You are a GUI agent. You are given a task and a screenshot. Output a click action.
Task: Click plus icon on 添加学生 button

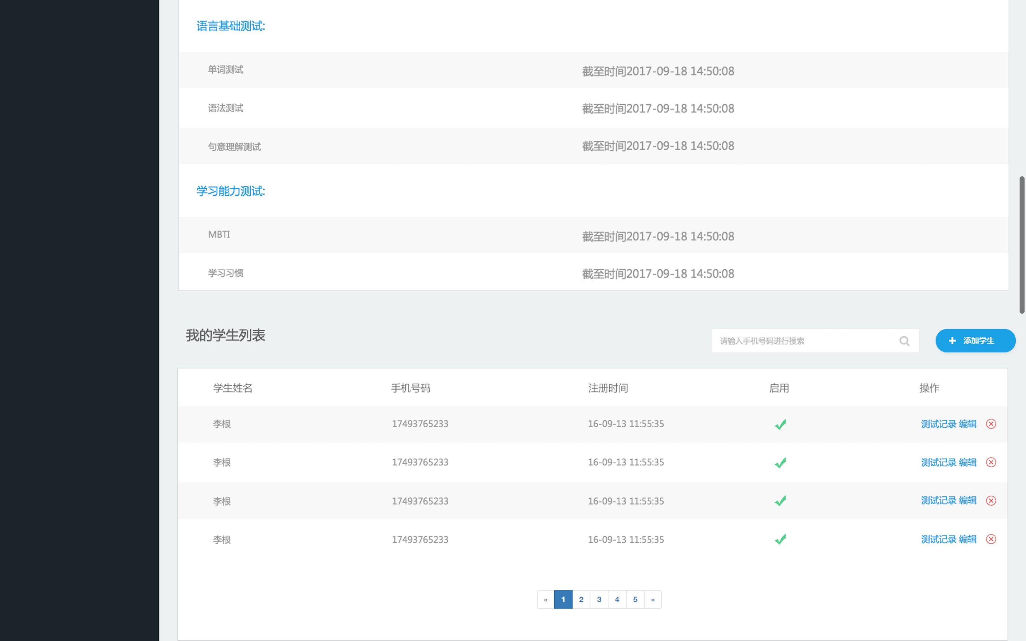click(952, 341)
